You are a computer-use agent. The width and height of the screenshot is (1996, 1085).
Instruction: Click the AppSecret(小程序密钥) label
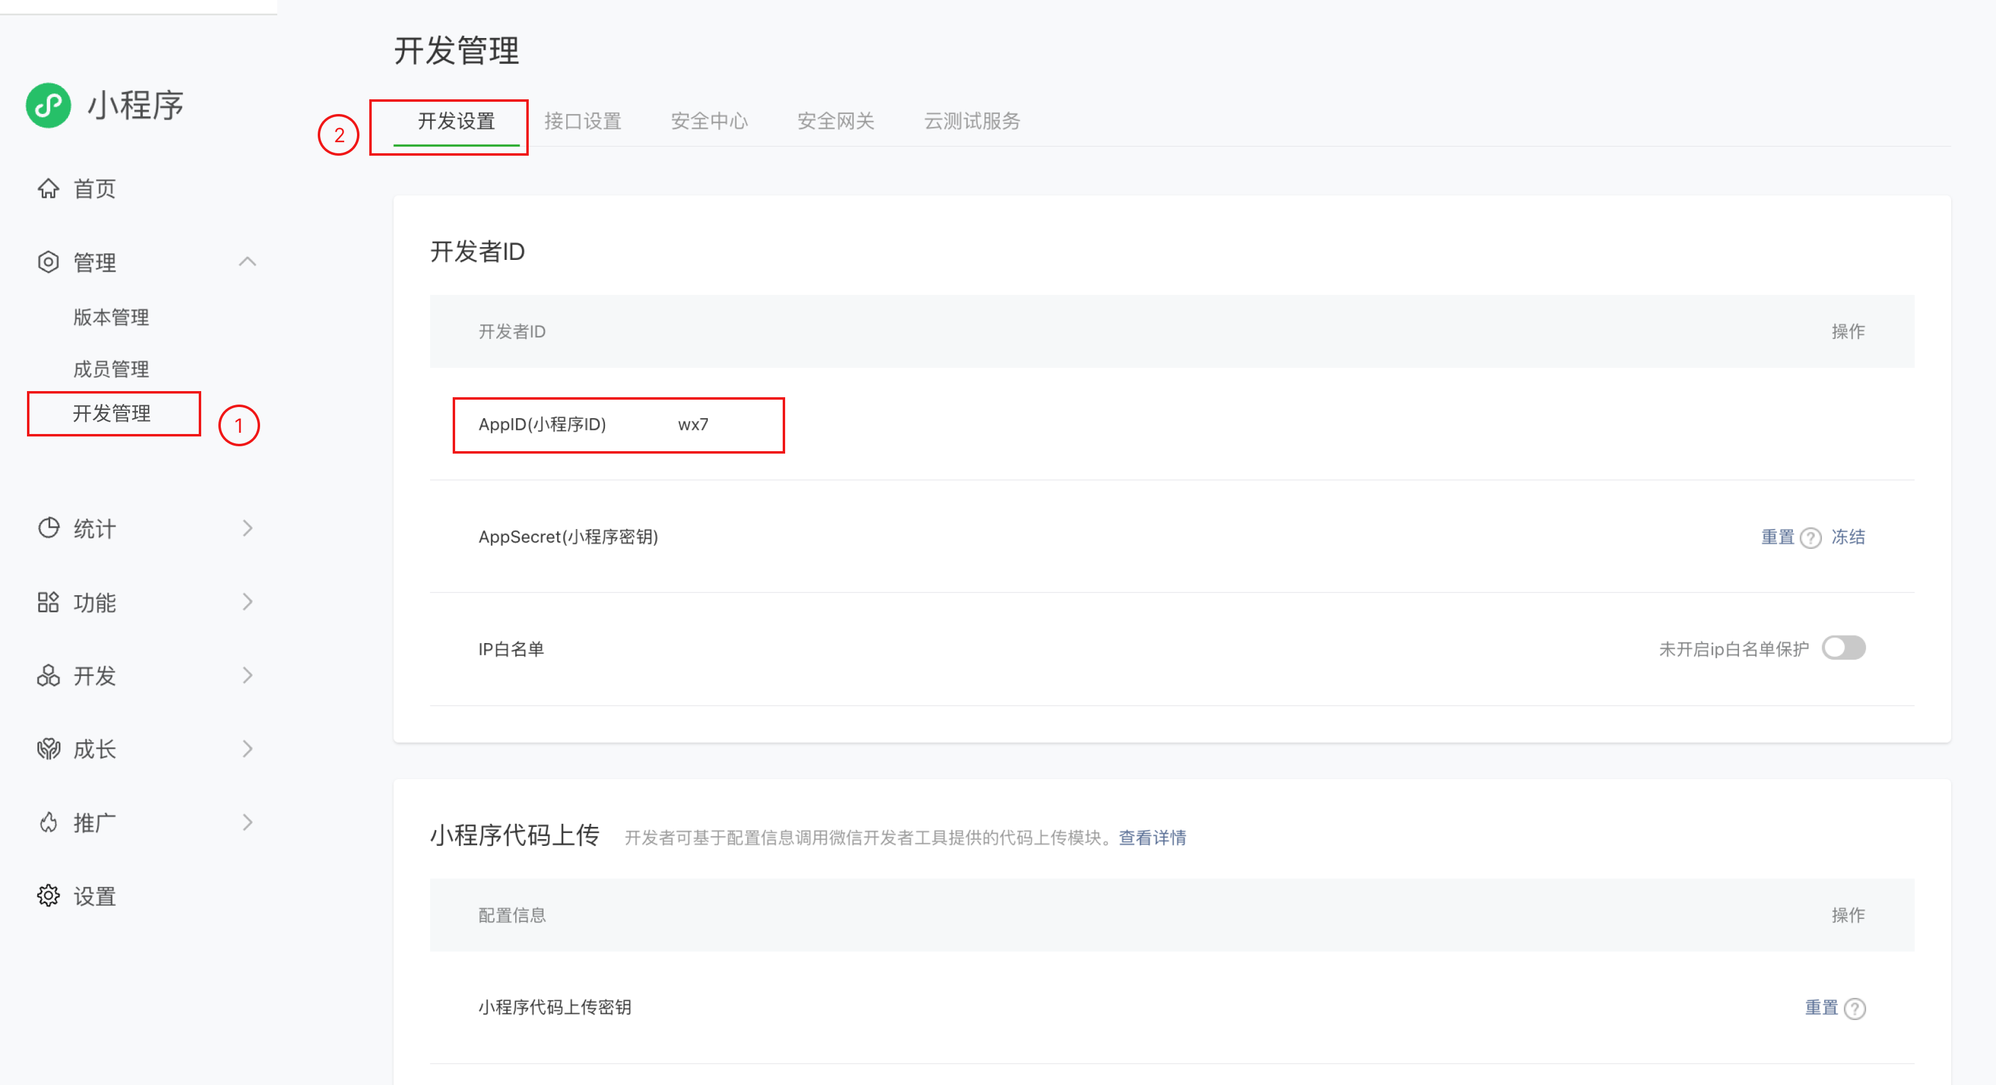click(568, 537)
